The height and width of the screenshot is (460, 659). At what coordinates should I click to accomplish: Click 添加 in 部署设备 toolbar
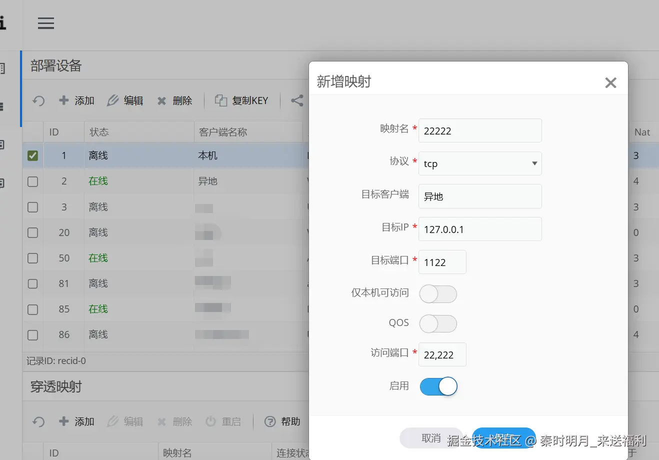tap(76, 100)
